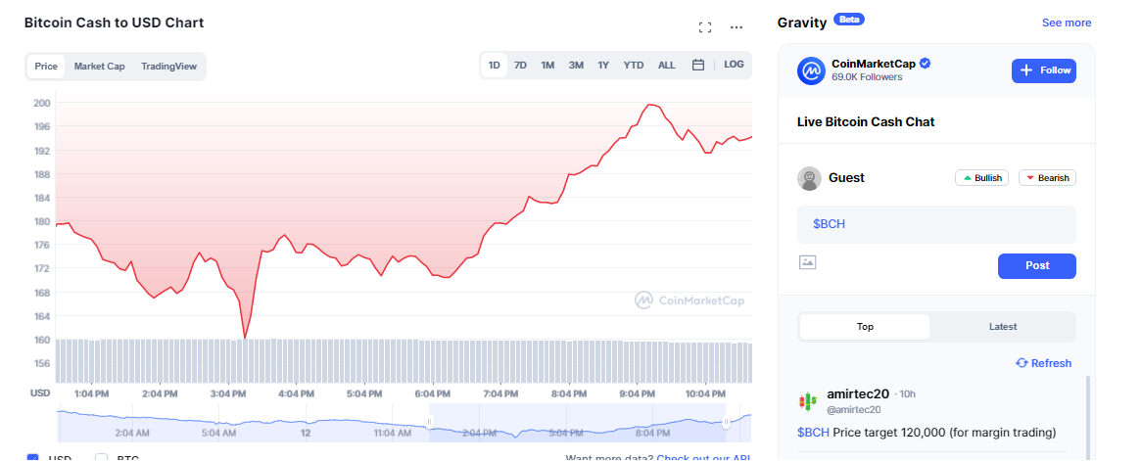1141x461 pixels.
Task: Toggle the LOG scale button
Action: pos(734,65)
